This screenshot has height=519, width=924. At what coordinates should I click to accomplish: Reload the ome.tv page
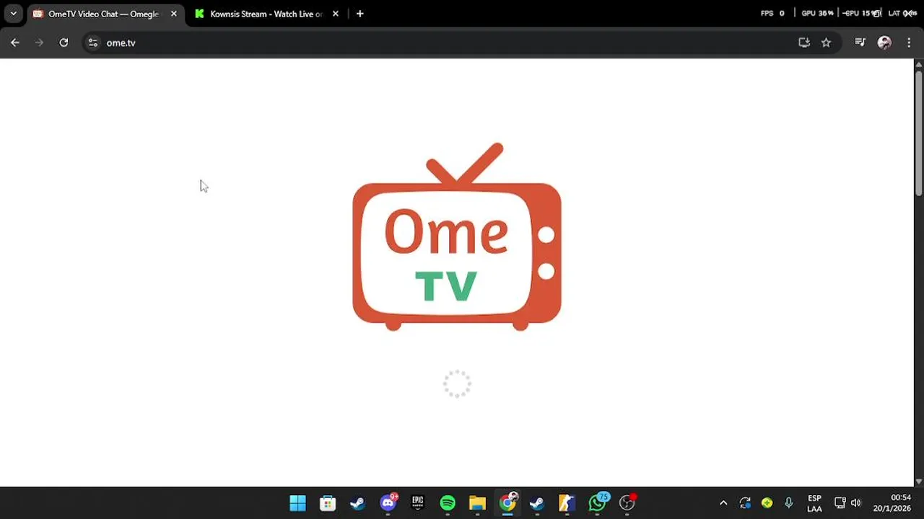pos(64,43)
